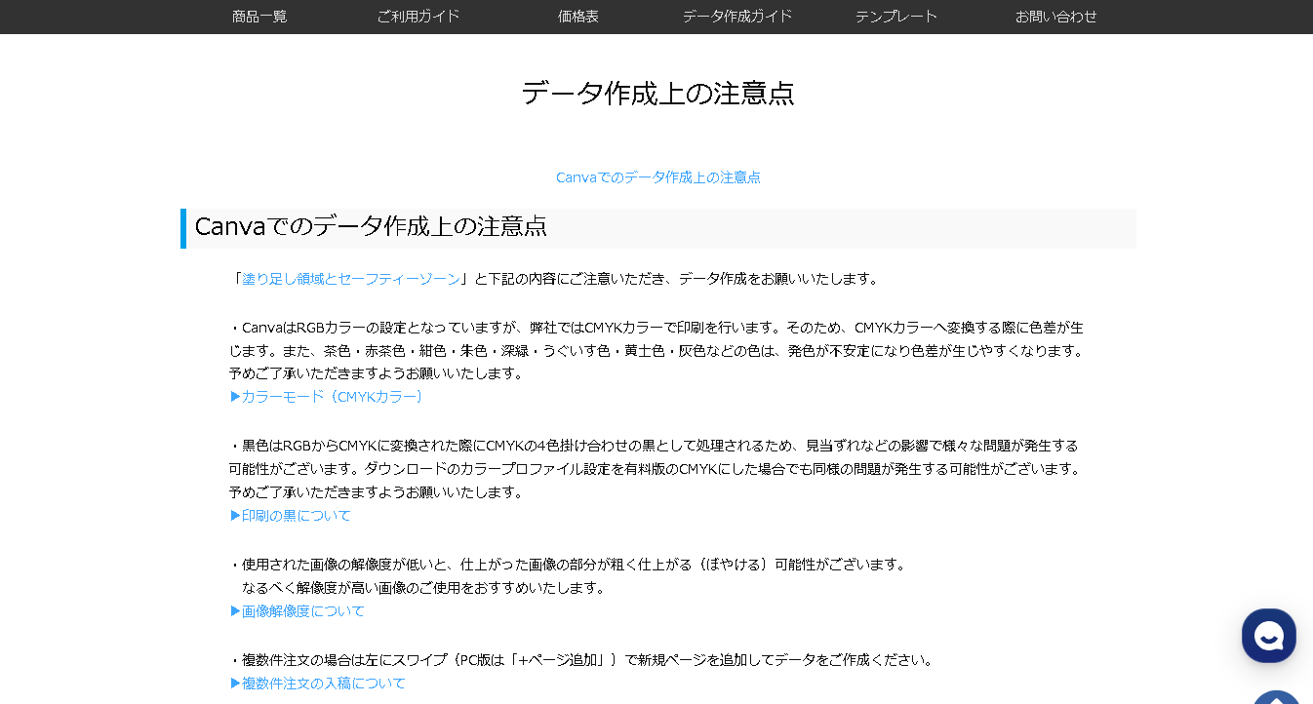1313x704 pixels.
Task: Click the back-to-top arrow button
Action: 1277,696
